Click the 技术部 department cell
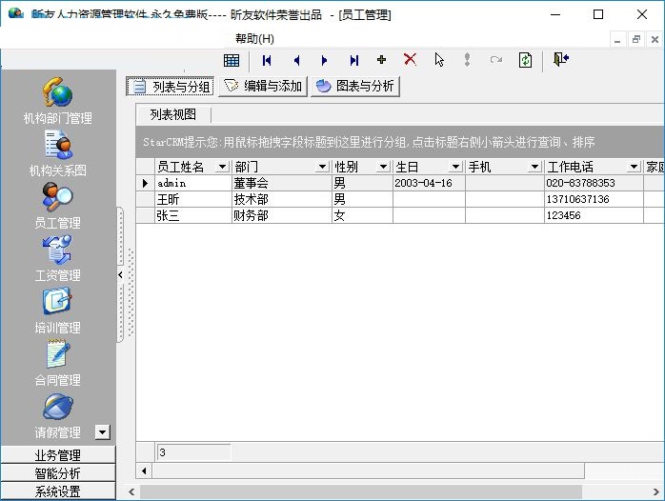 pyautogui.click(x=282, y=199)
